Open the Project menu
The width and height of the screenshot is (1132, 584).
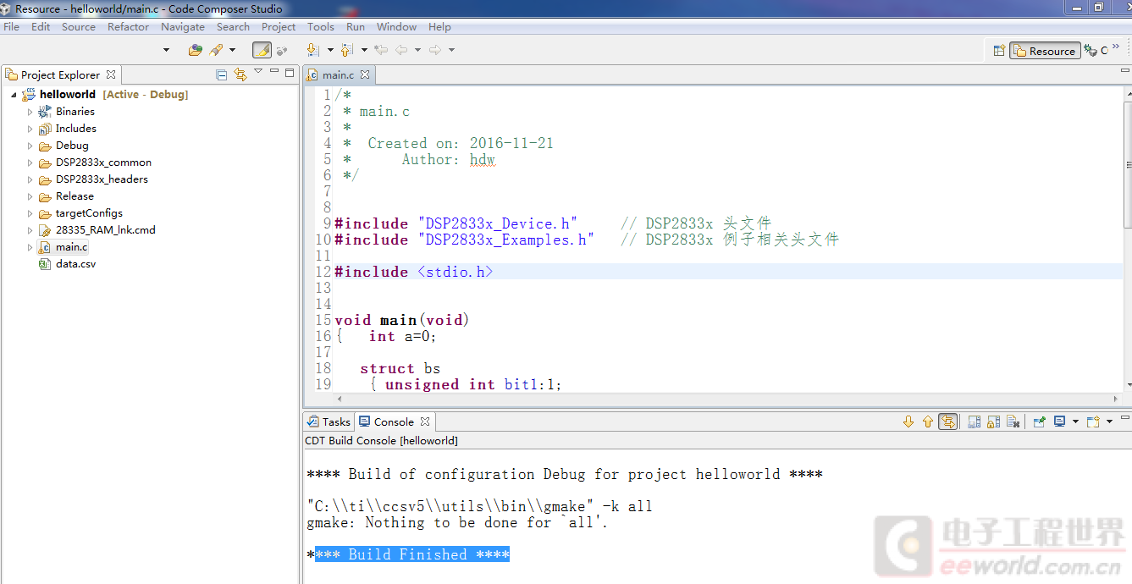[279, 26]
